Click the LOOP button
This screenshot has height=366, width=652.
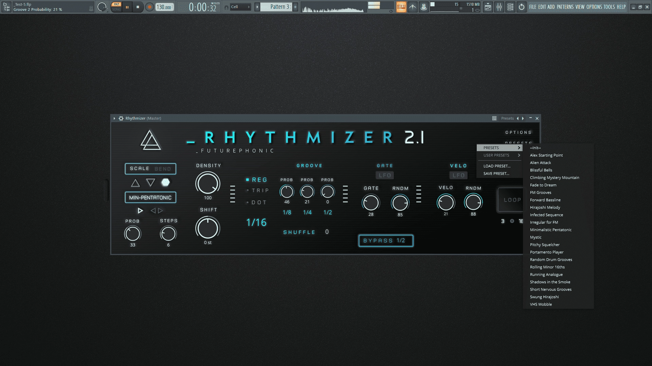tap(510, 200)
